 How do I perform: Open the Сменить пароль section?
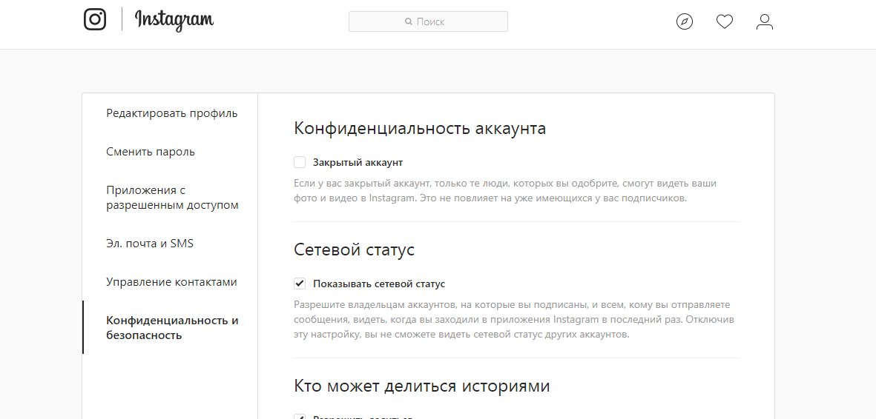pos(151,152)
